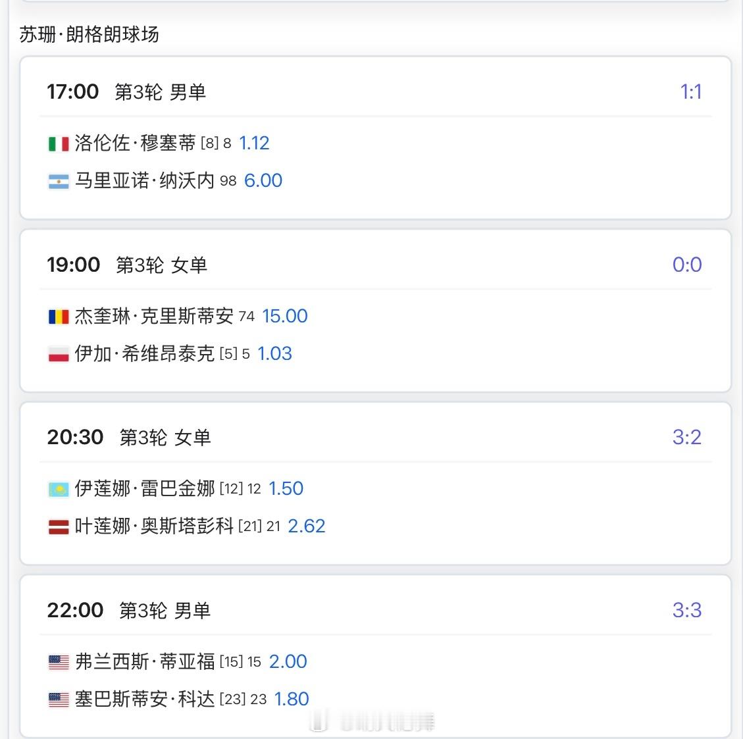Screen dimensions: 743x739
Task: Click the US flag beside 塞巴斯蒂安·科达
Action: (59, 700)
